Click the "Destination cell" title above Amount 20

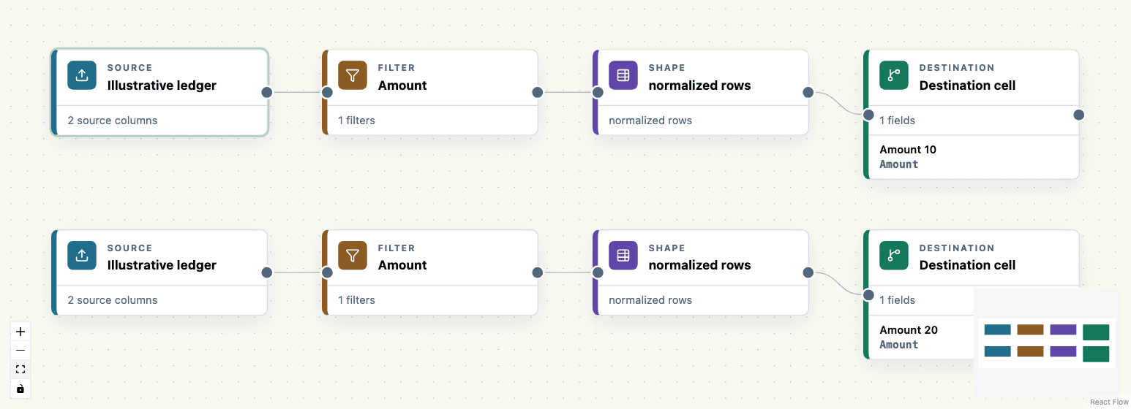pos(967,265)
